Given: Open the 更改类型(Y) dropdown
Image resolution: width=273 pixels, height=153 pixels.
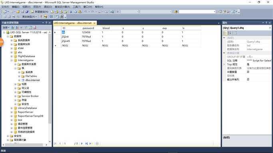Looking at the screenshot, I should (x=29, y=17).
